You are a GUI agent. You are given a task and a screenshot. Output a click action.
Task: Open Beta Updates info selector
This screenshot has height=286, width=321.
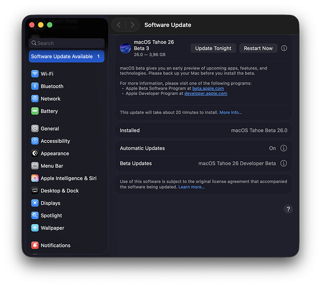284,163
